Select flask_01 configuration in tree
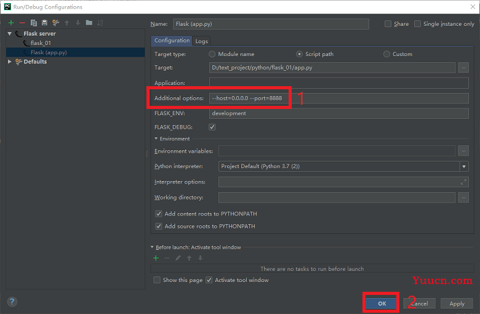This screenshot has width=480, height=314. click(x=41, y=43)
